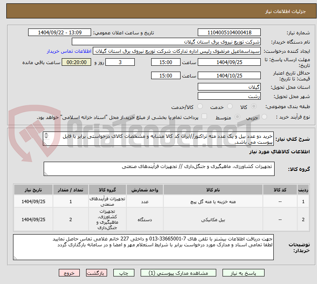
Task: Click the تاریخ نیاز column header
Action: point(33,190)
